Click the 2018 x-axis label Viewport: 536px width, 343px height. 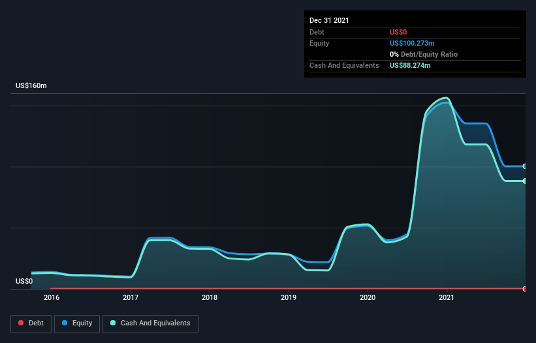pos(210,297)
